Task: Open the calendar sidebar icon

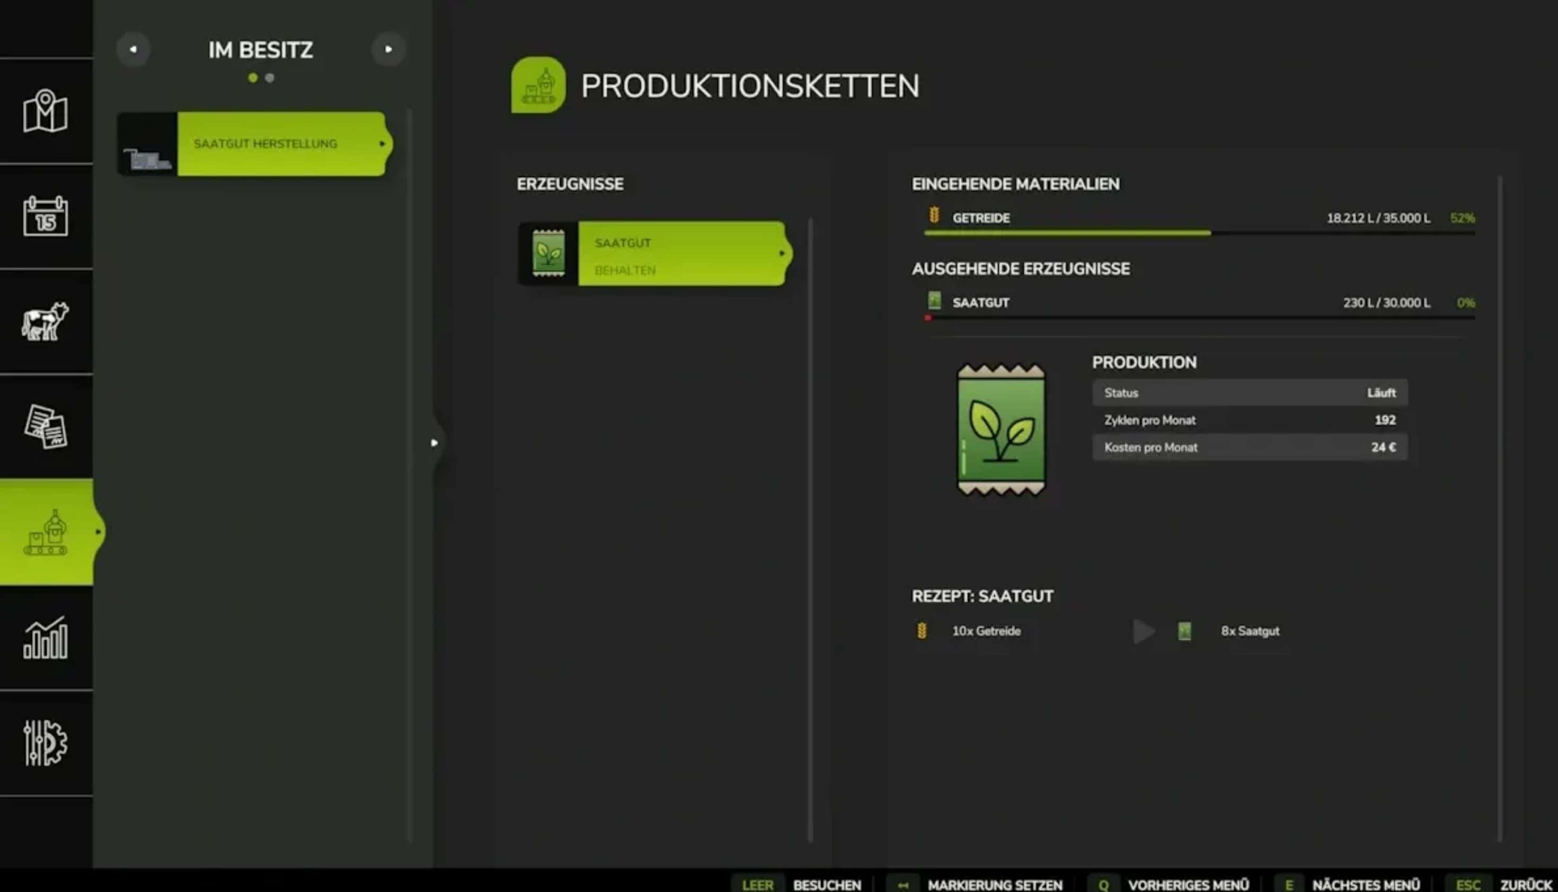Action: (46, 216)
